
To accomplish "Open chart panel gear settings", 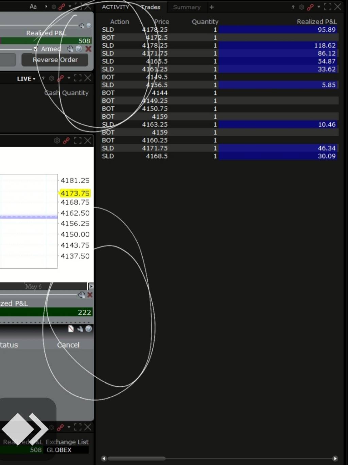I will pos(57,140).
